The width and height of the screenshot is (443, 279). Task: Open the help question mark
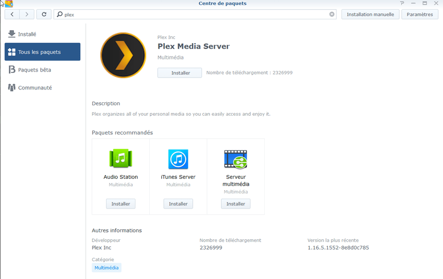tap(402, 3)
